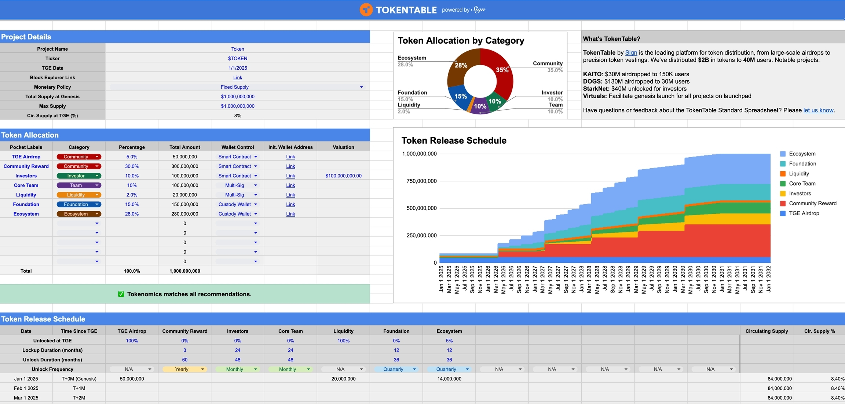Screen dimensions: 845x404
Task: Click the Investors Monthly frequency dropdown
Action: tap(255, 369)
